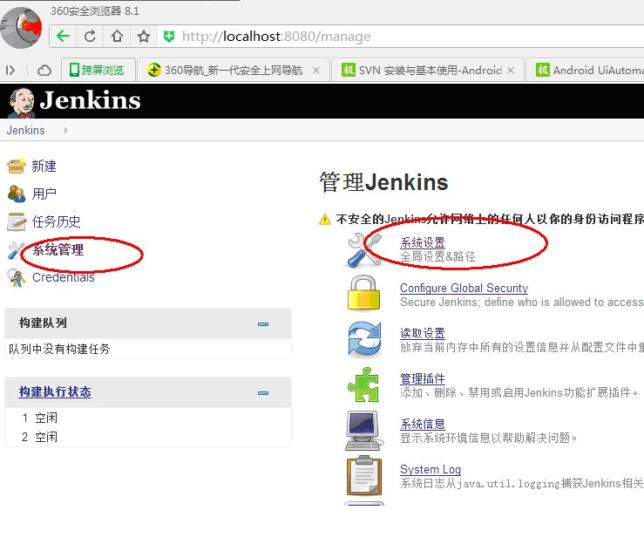Open the 跨屏浏览 tab
This screenshot has height=551, width=644.
pyautogui.click(x=98, y=70)
